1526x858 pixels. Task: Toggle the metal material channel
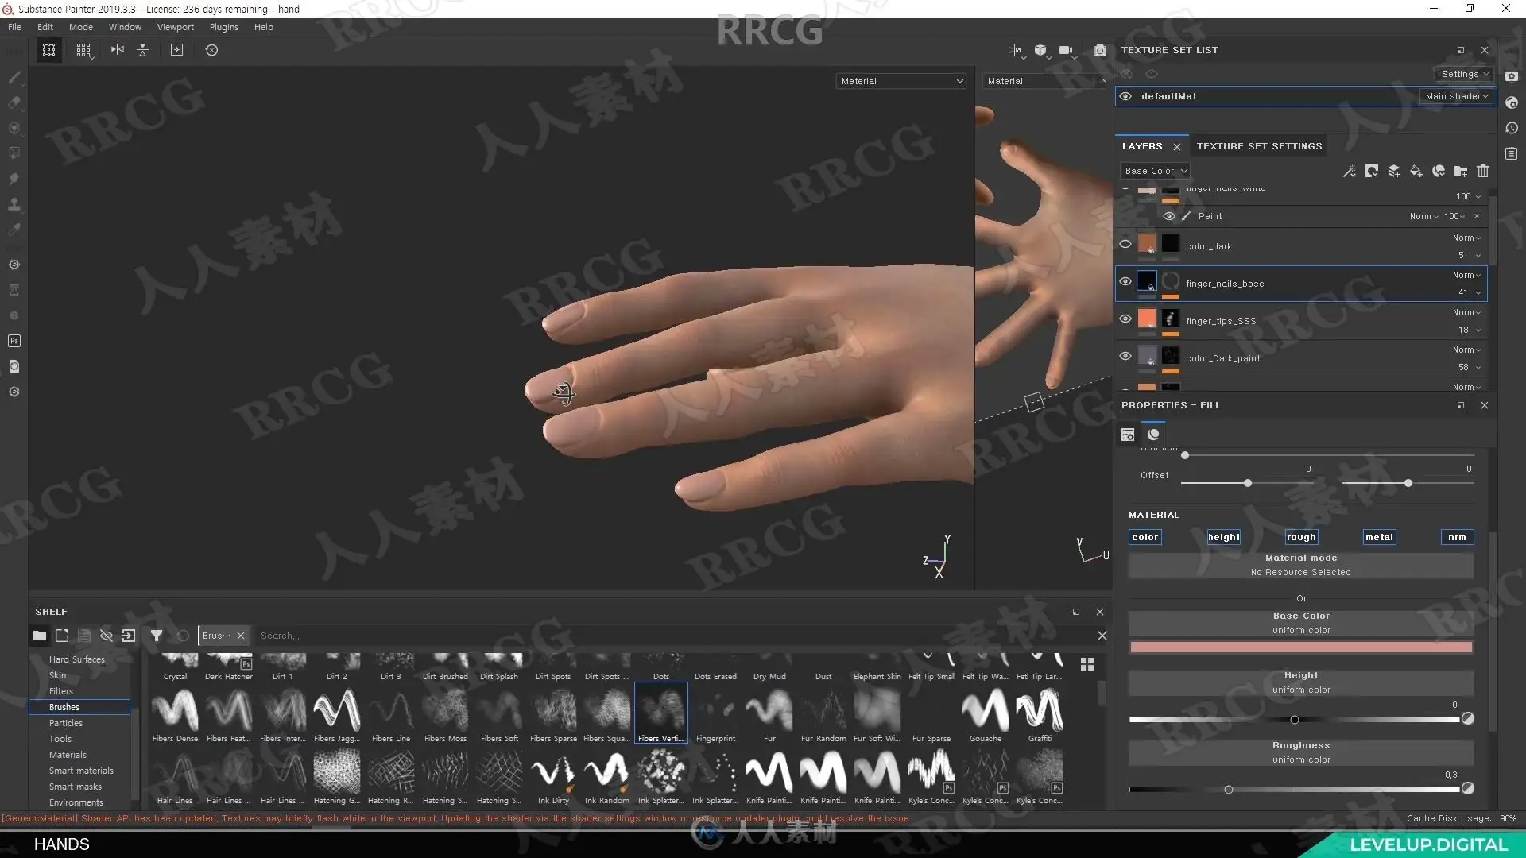click(1380, 538)
